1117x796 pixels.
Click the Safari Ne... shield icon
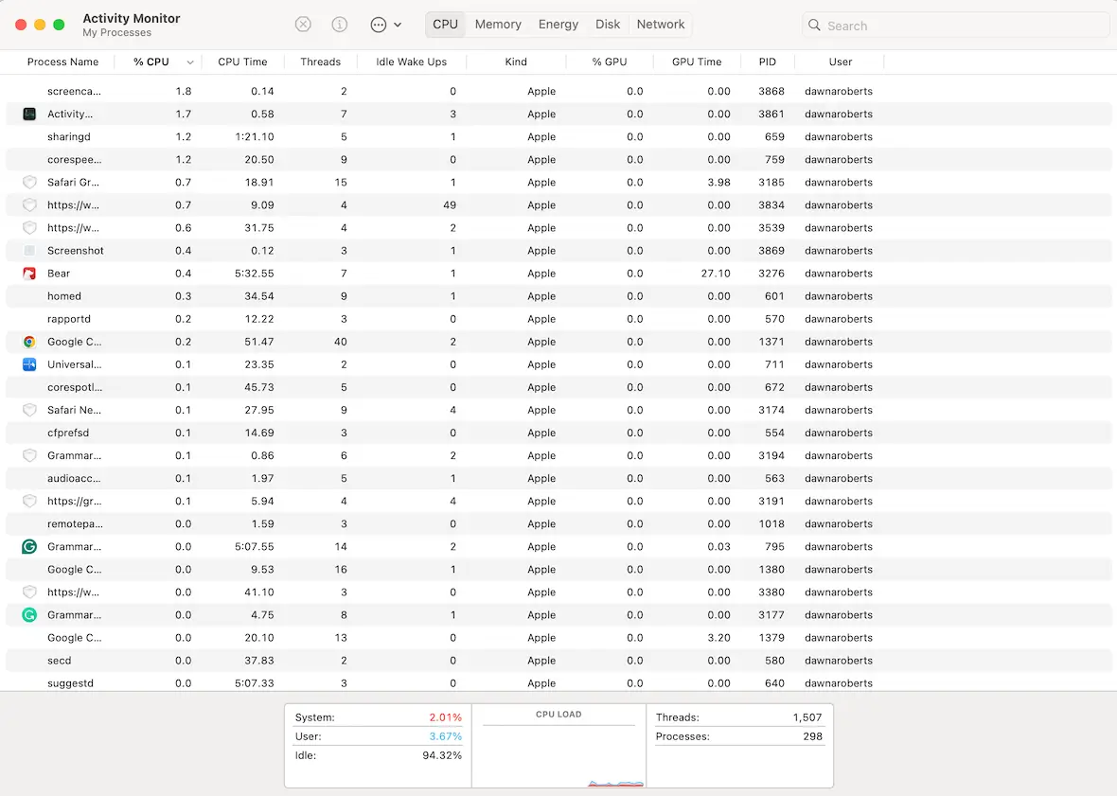tap(29, 410)
